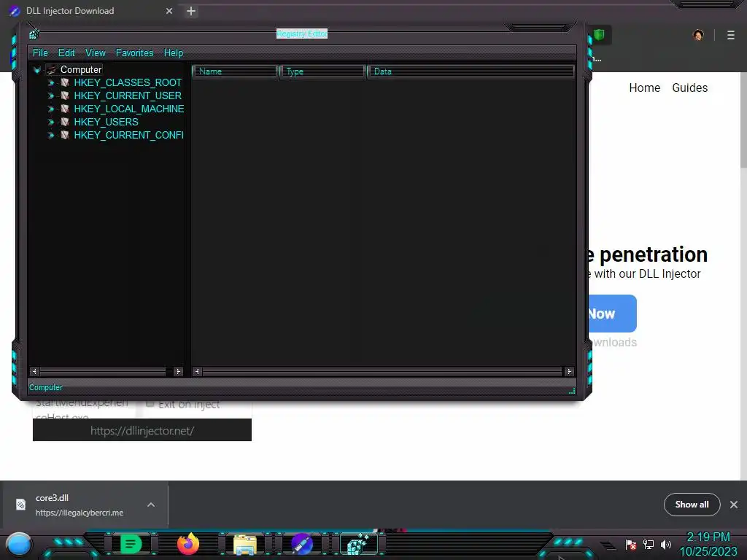Sort values by the Type column header
Image resolution: width=747 pixels, height=560 pixels.
pyautogui.click(x=322, y=71)
